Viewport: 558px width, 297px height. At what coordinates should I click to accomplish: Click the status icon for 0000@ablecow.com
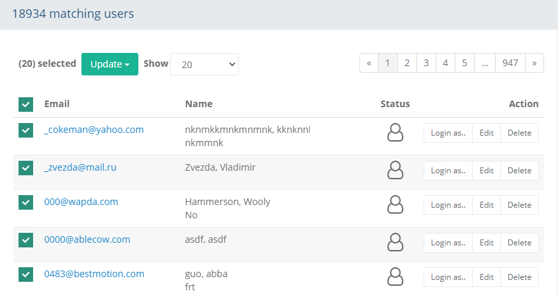point(395,243)
